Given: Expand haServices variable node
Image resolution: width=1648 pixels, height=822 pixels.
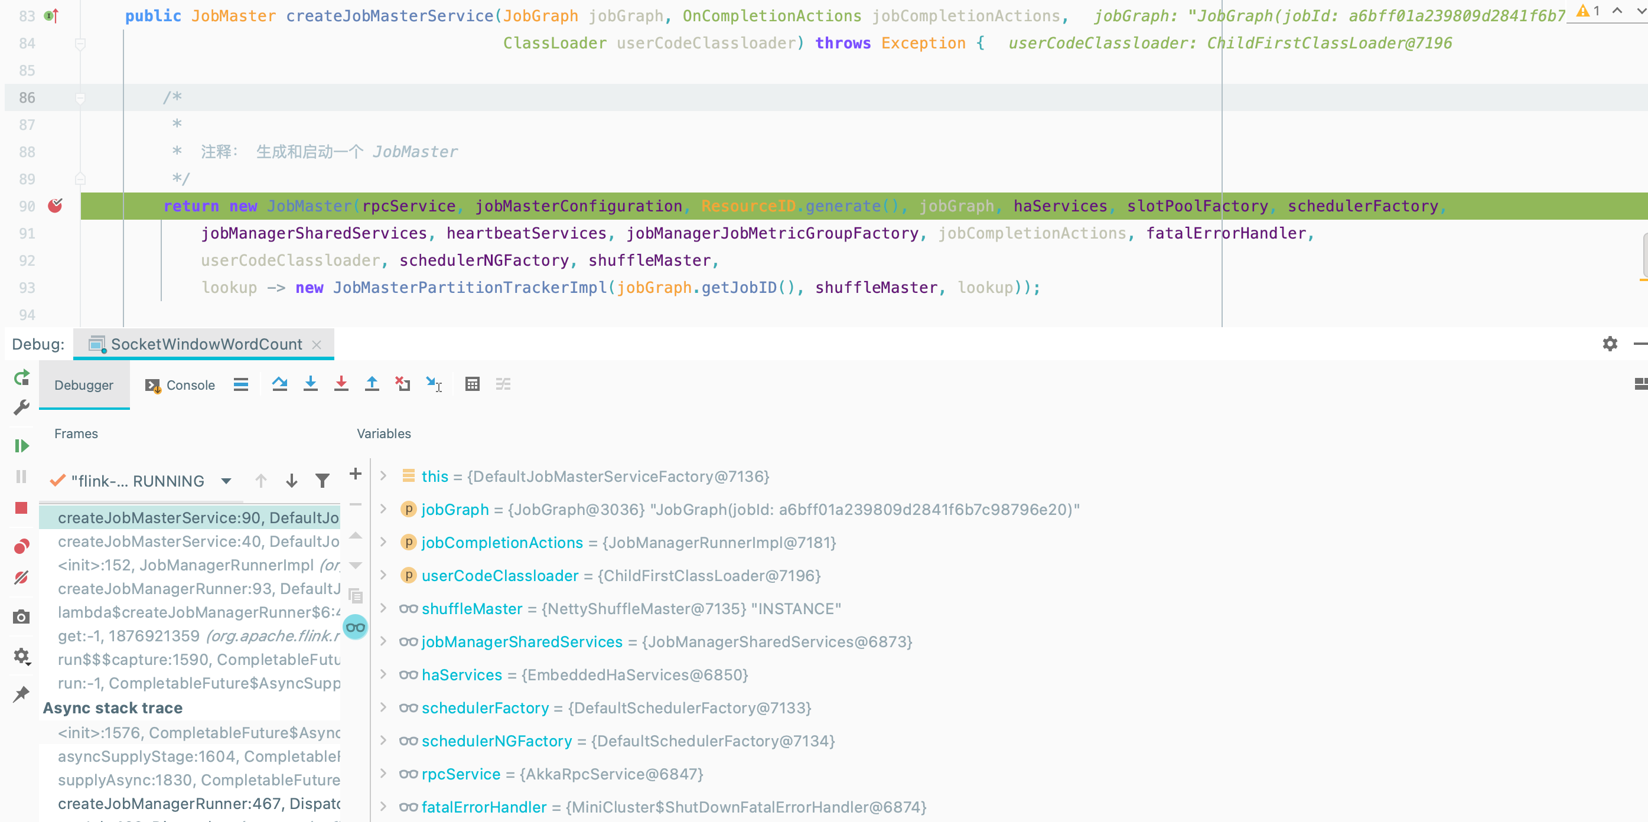Looking at the screenshot, I should (383, 674).
